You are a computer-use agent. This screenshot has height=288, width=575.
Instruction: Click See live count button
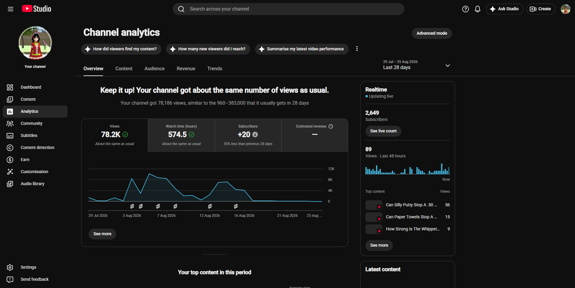[x=383, y=131]
